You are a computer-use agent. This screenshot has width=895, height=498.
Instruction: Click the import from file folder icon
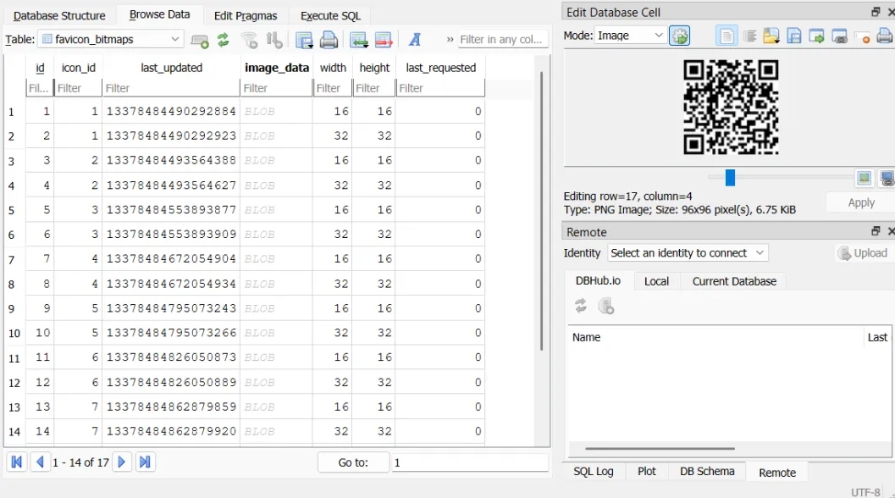coord(771,36)
